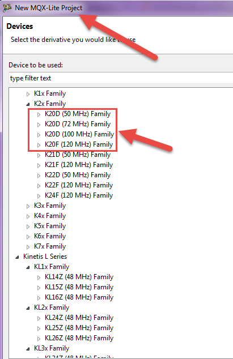The width and height of the screenshot is (233, 359).
Task: Select 'K24F (120 MHz) Family' row
Action: 79,195
